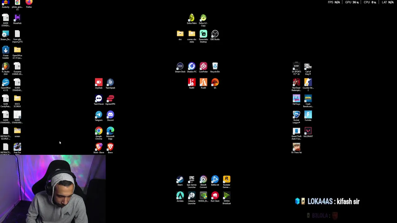Screen dimensions: 397x223
Task: Open the EA app icon
Action: 215,84
